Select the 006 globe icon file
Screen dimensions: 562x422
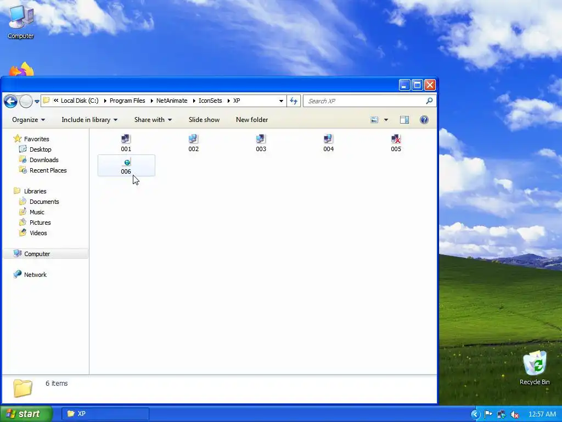click(126, 166)
